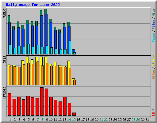The height and width of the screenshot is (123, 157).
Task: Click the Hits legend label
Action: [x=153, y=13]
